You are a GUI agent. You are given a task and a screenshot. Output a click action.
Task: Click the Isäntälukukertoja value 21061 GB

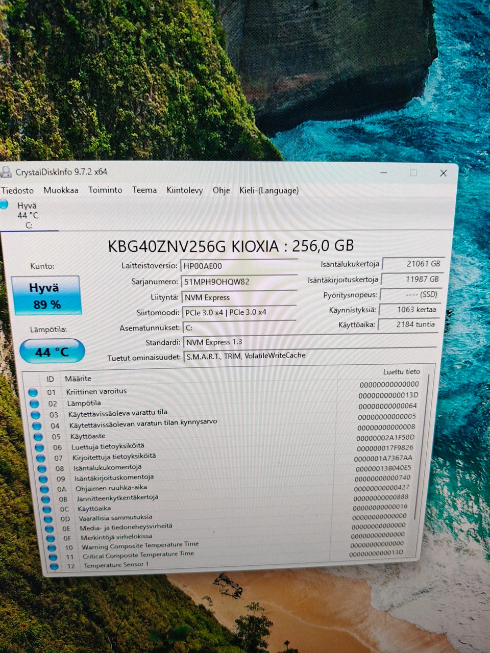413,264
